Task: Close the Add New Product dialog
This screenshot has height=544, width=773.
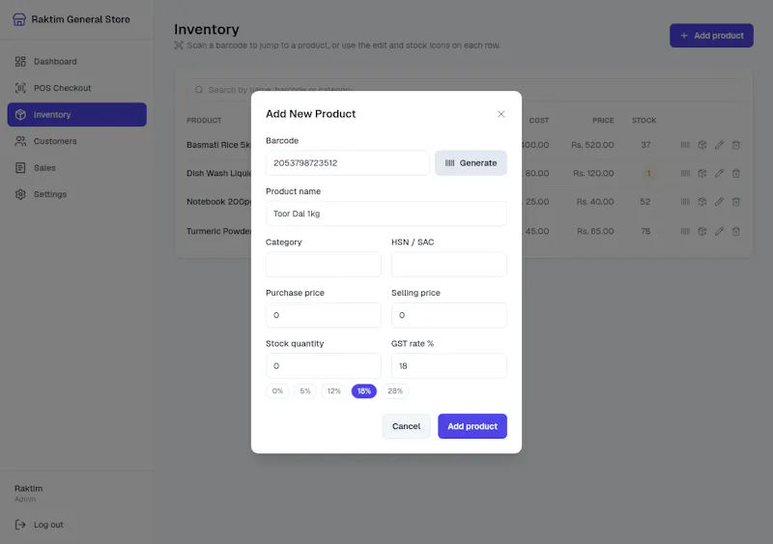Action: coord(501,114)
